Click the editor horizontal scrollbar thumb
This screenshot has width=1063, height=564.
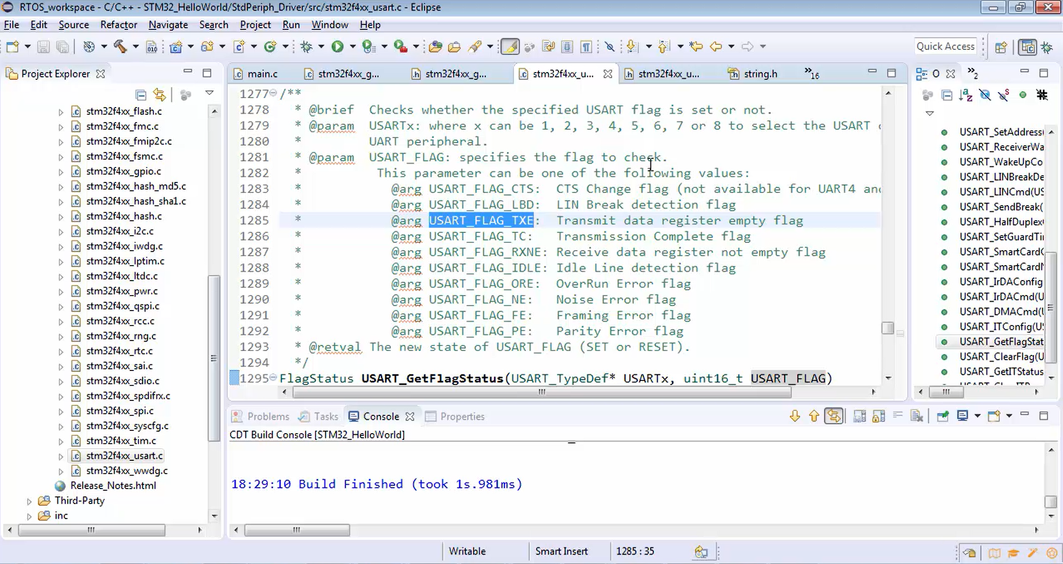[542, 393]
